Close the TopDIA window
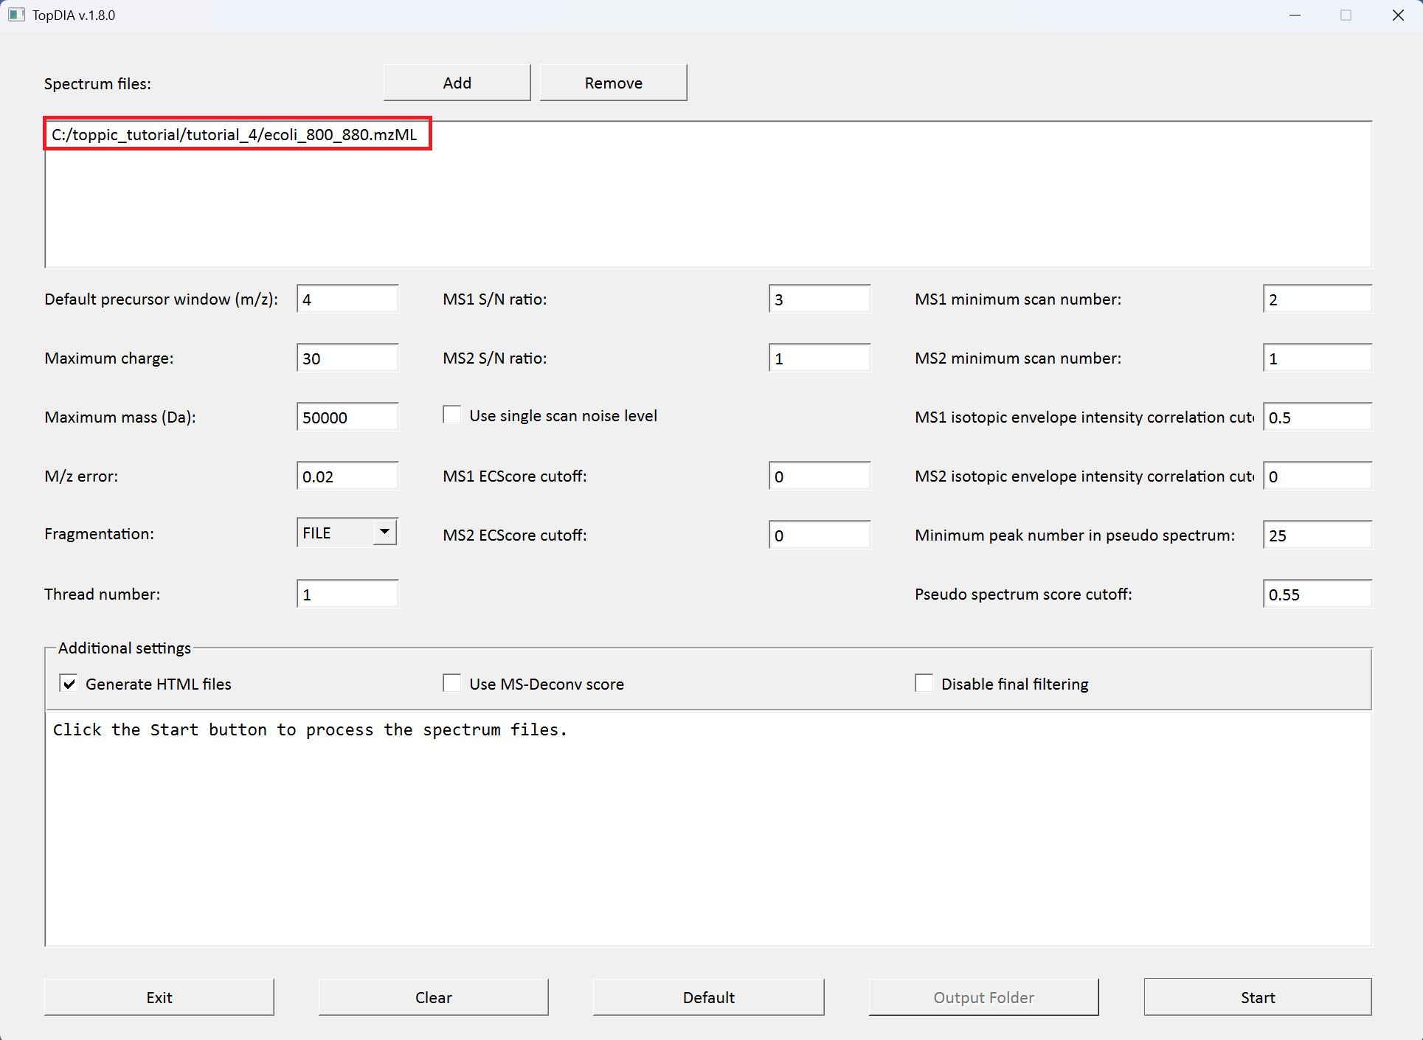This screenshot has width=1423, height=1040. click(1397, 15)
